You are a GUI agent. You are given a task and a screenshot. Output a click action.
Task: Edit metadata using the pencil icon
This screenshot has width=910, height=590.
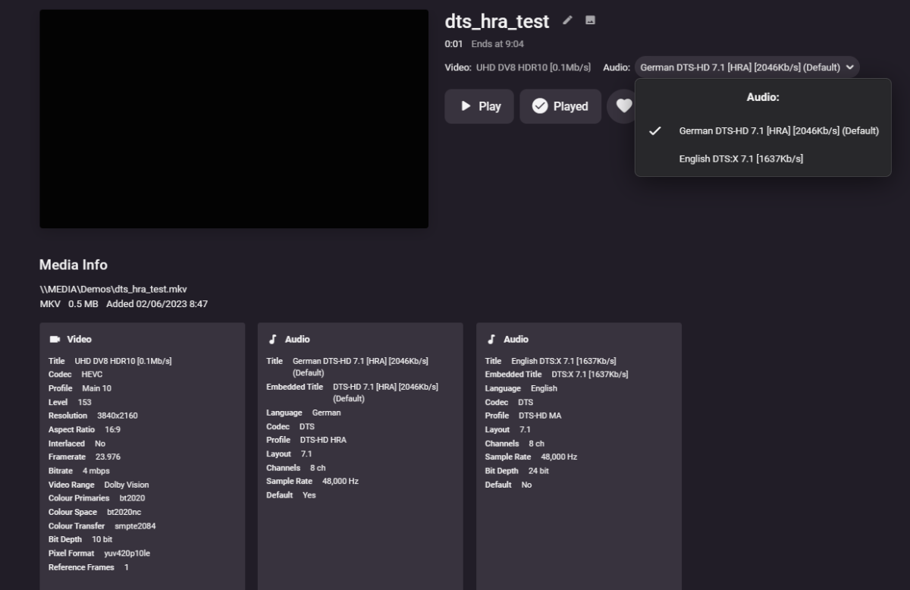pyautogui.click(x=567, y=21)
